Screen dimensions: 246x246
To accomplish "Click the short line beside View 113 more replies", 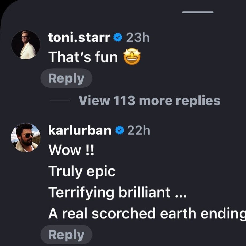I will 60,101.
